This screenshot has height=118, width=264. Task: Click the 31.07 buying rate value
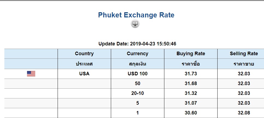[x=191, y=103]
